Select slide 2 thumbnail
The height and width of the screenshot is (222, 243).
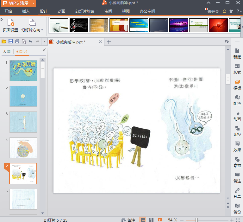coord(23,96)
